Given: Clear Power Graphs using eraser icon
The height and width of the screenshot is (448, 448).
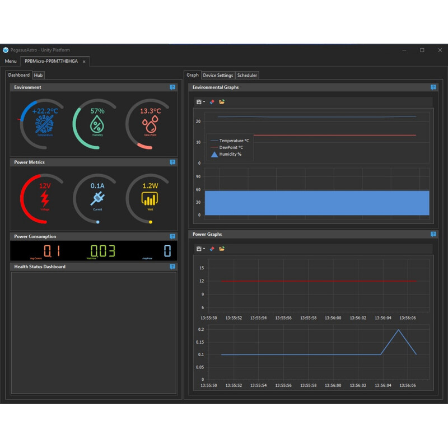Looking at the screenshot, I should (212, 249).
